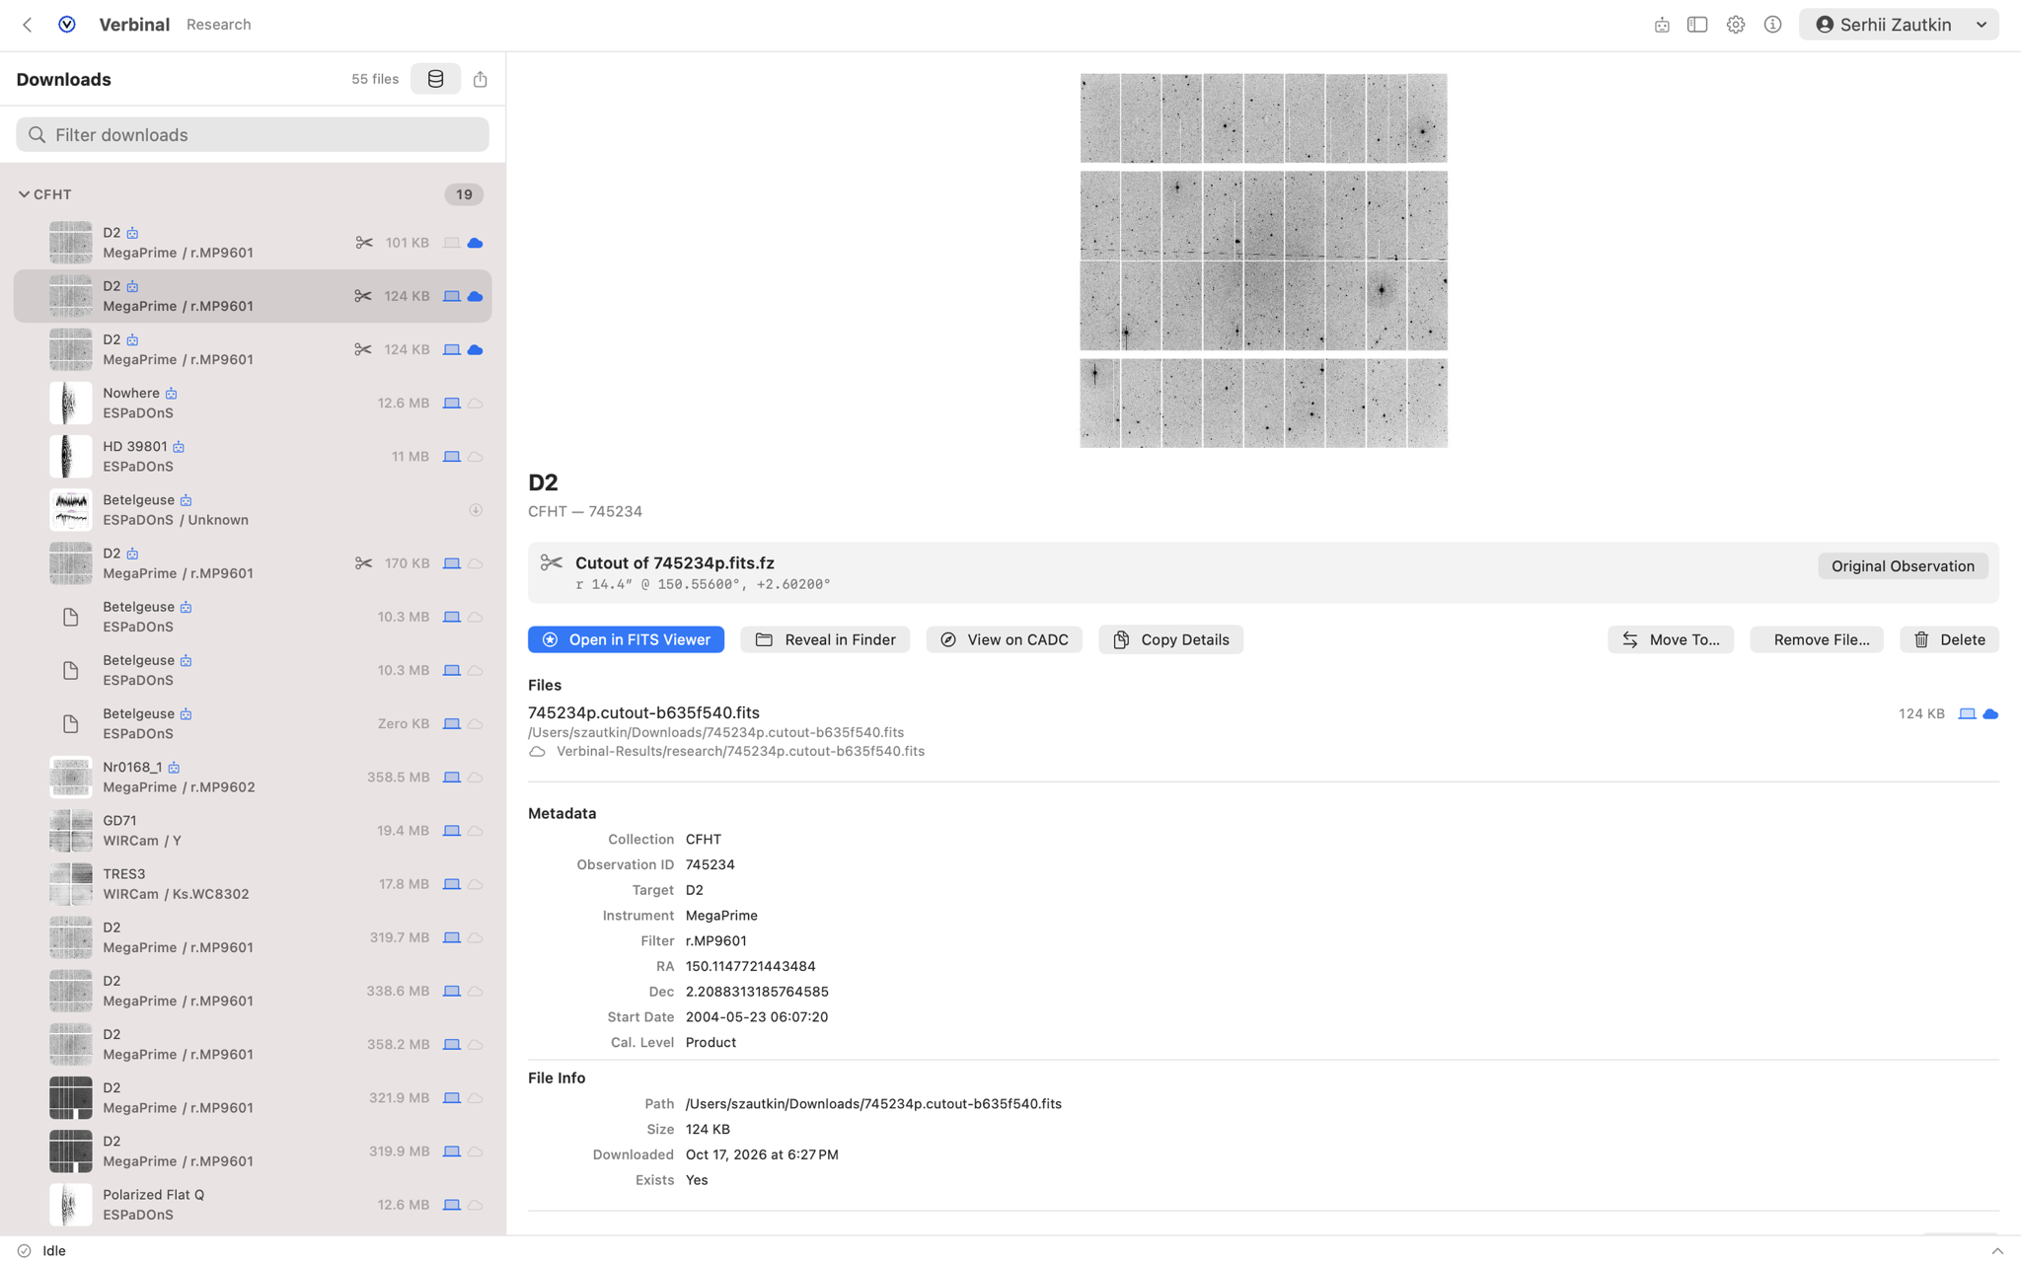Click the cloud icon on the 101 KB D2 row
The image size is (2021, 1263).
tap(475, 243)
